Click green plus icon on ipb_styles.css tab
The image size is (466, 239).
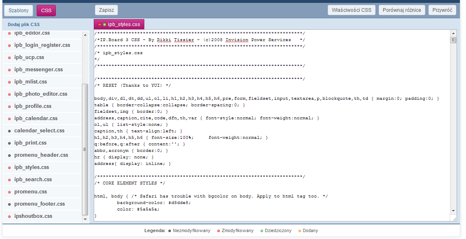click(104, 24)
